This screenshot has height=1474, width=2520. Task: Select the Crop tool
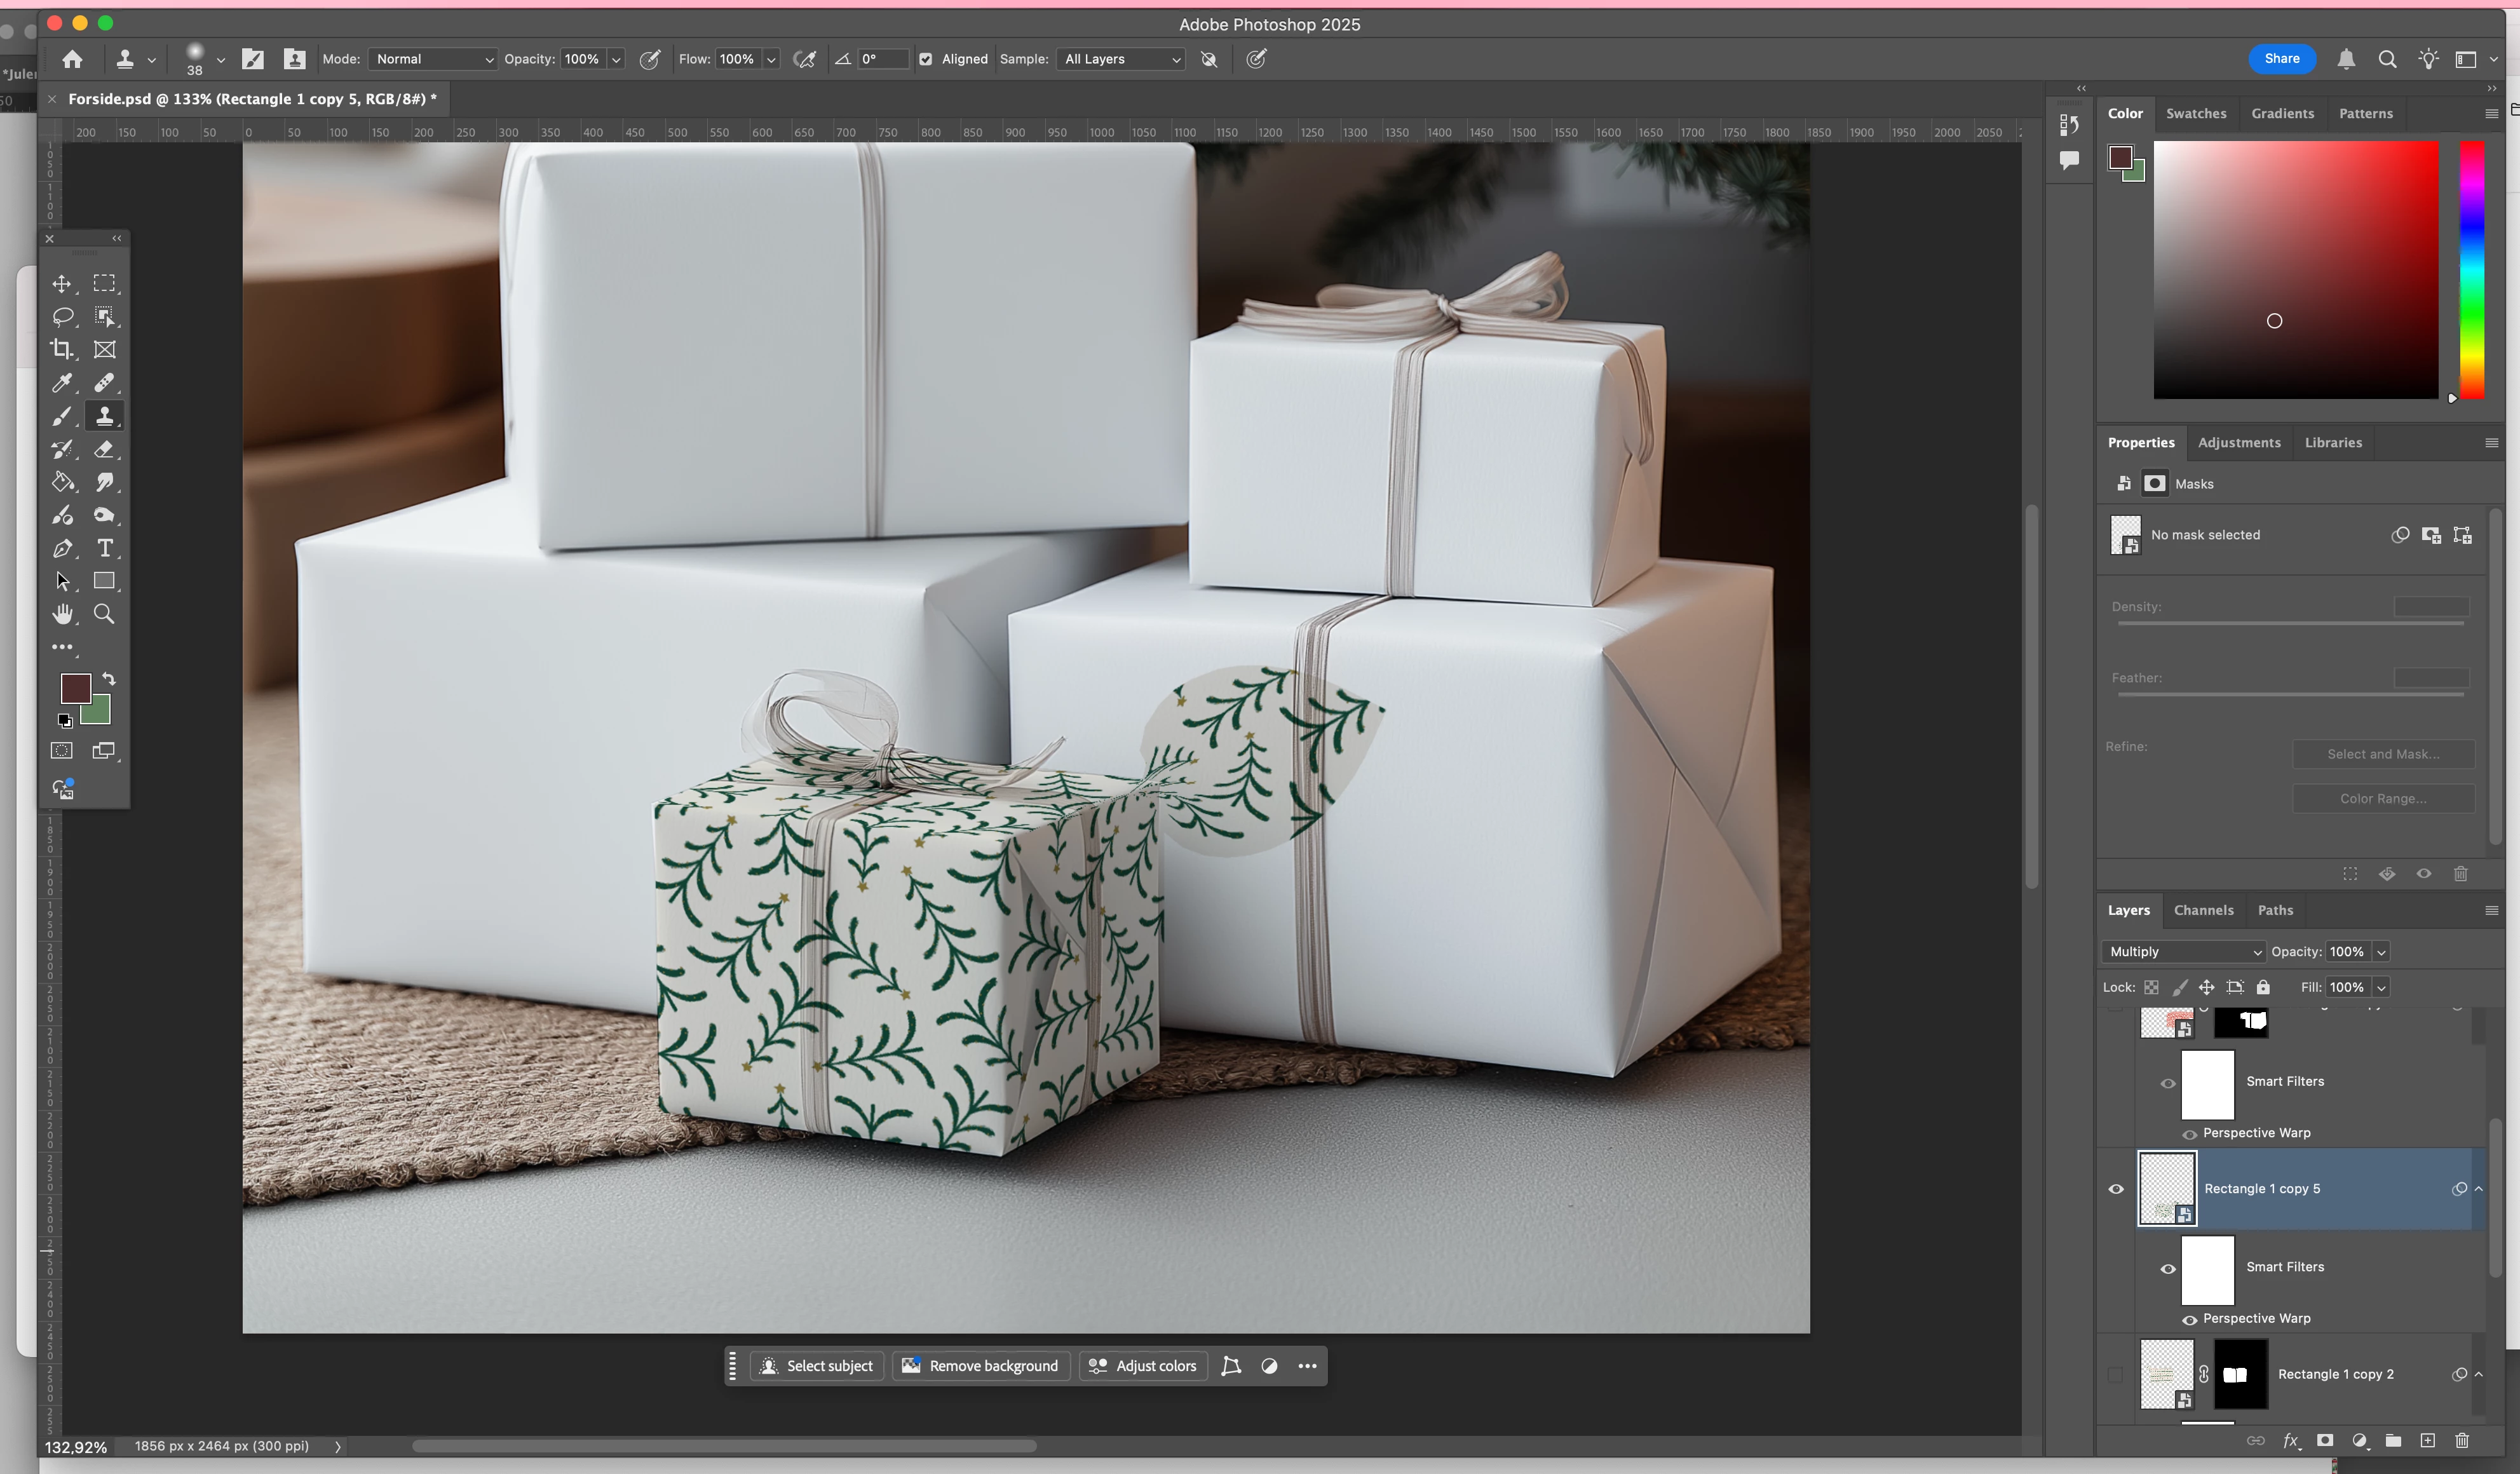coord(62,350)
